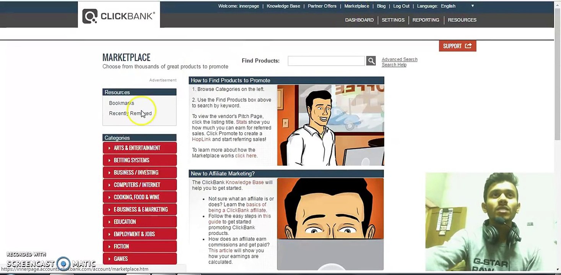Go to Marketplace in top bar
561x275 pixels.
356,6
